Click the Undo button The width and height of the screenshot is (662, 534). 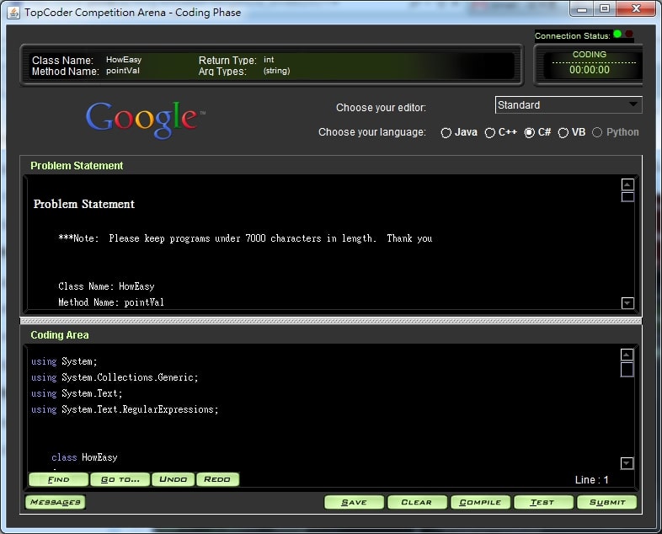pos(174,479)
